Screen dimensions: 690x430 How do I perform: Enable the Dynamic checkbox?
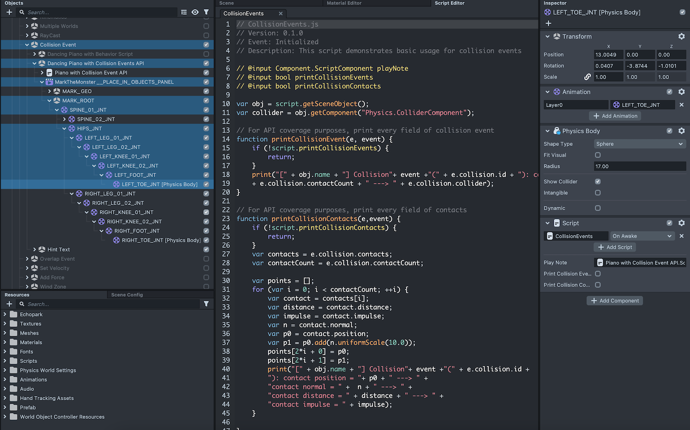(598, 208)
